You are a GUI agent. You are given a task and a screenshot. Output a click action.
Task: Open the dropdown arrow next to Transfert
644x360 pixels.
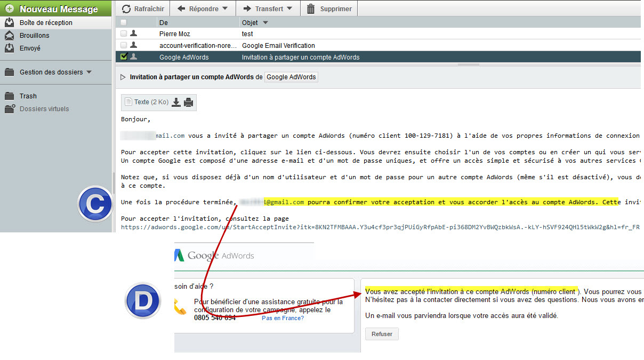point(289,9)
